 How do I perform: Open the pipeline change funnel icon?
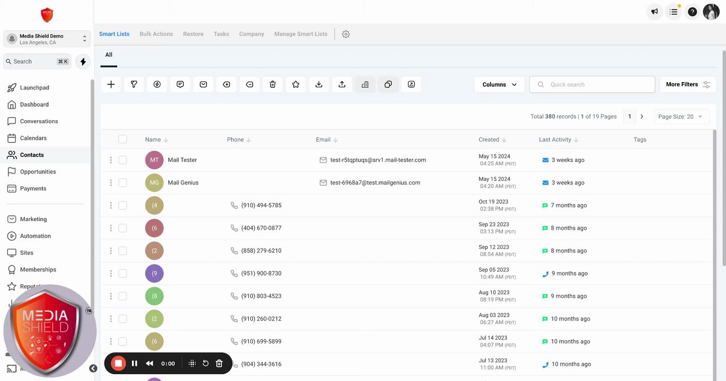[x=134, y=85]
